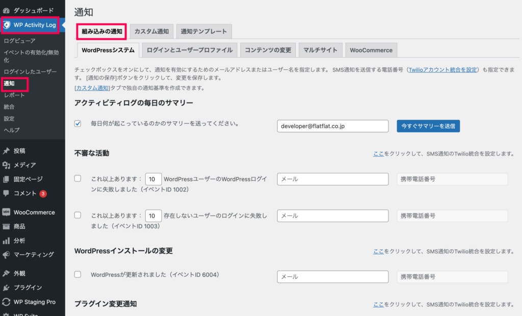Open ログインしたユーザー submenu item
This screenshot has height=316, width=522.
point(30,71)
